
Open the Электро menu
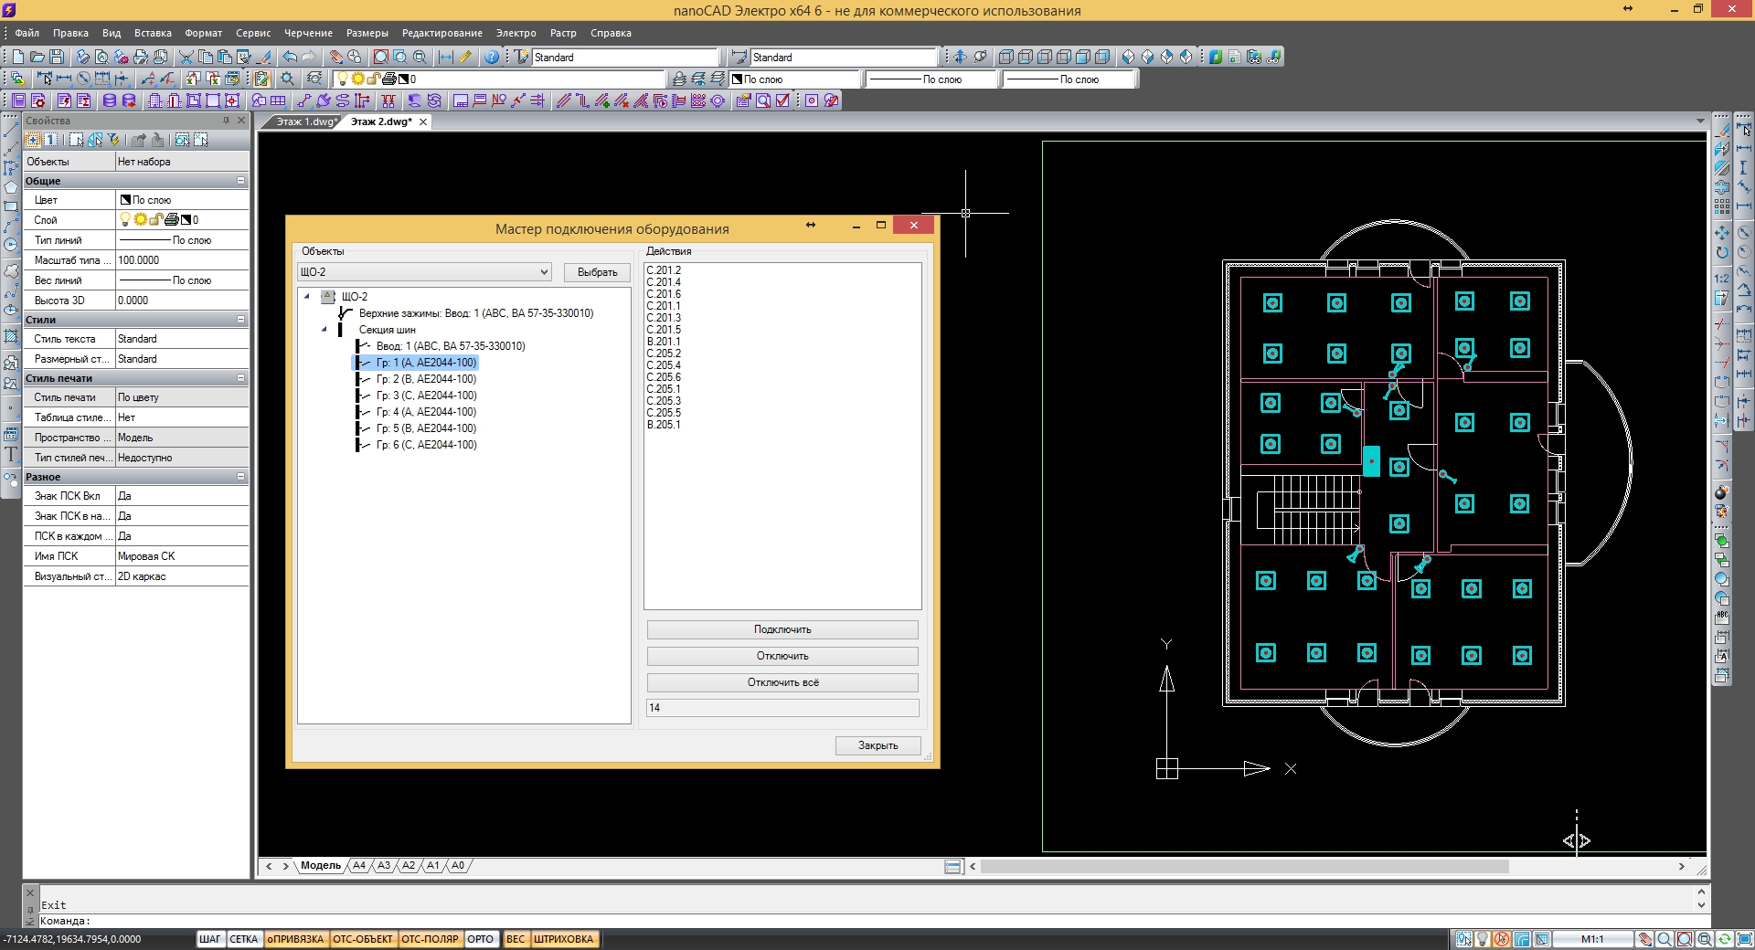(x=515, y=33)
